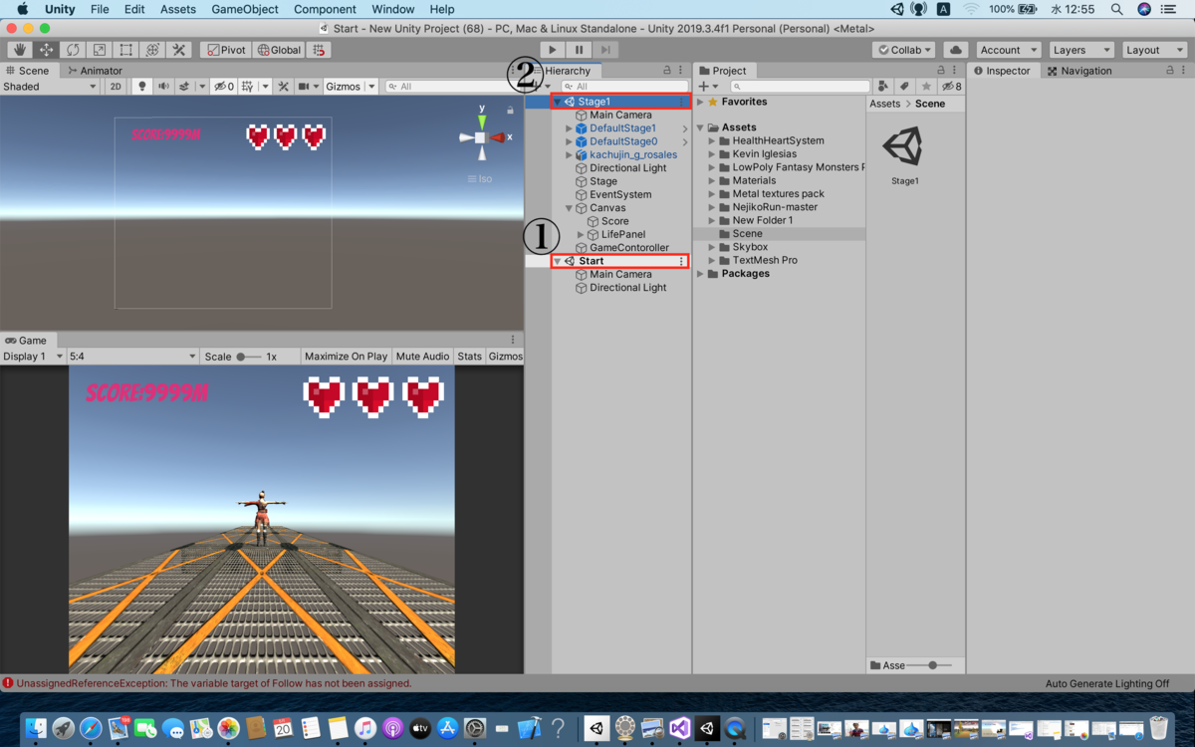Toggle Maximize On Play
This screenshot has height=747, width=1195.
pyautogui.click(x=346, y=356)
